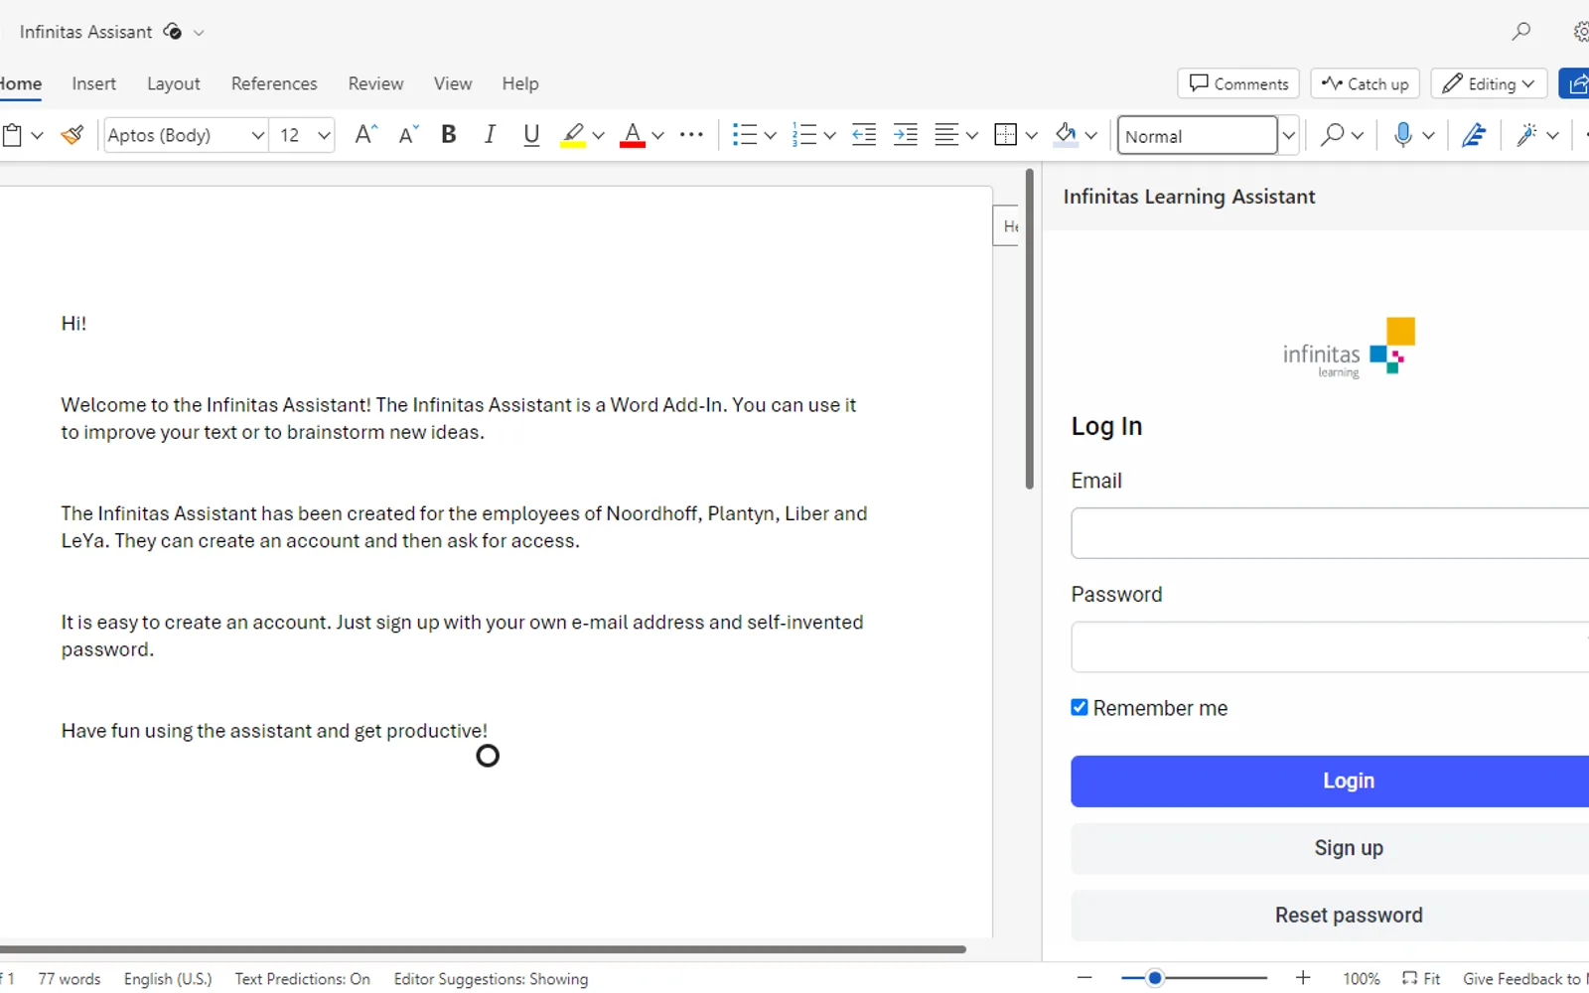Uncheck the Remember me checkbox
Screen dimensions: 1589x993
click(1080, 707)
